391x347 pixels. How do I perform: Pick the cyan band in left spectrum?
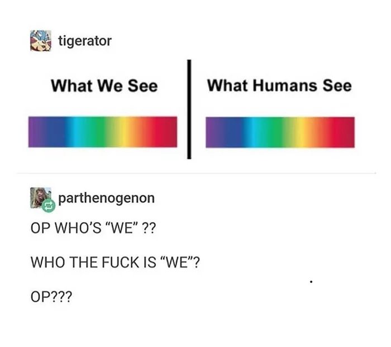point(76,132)
